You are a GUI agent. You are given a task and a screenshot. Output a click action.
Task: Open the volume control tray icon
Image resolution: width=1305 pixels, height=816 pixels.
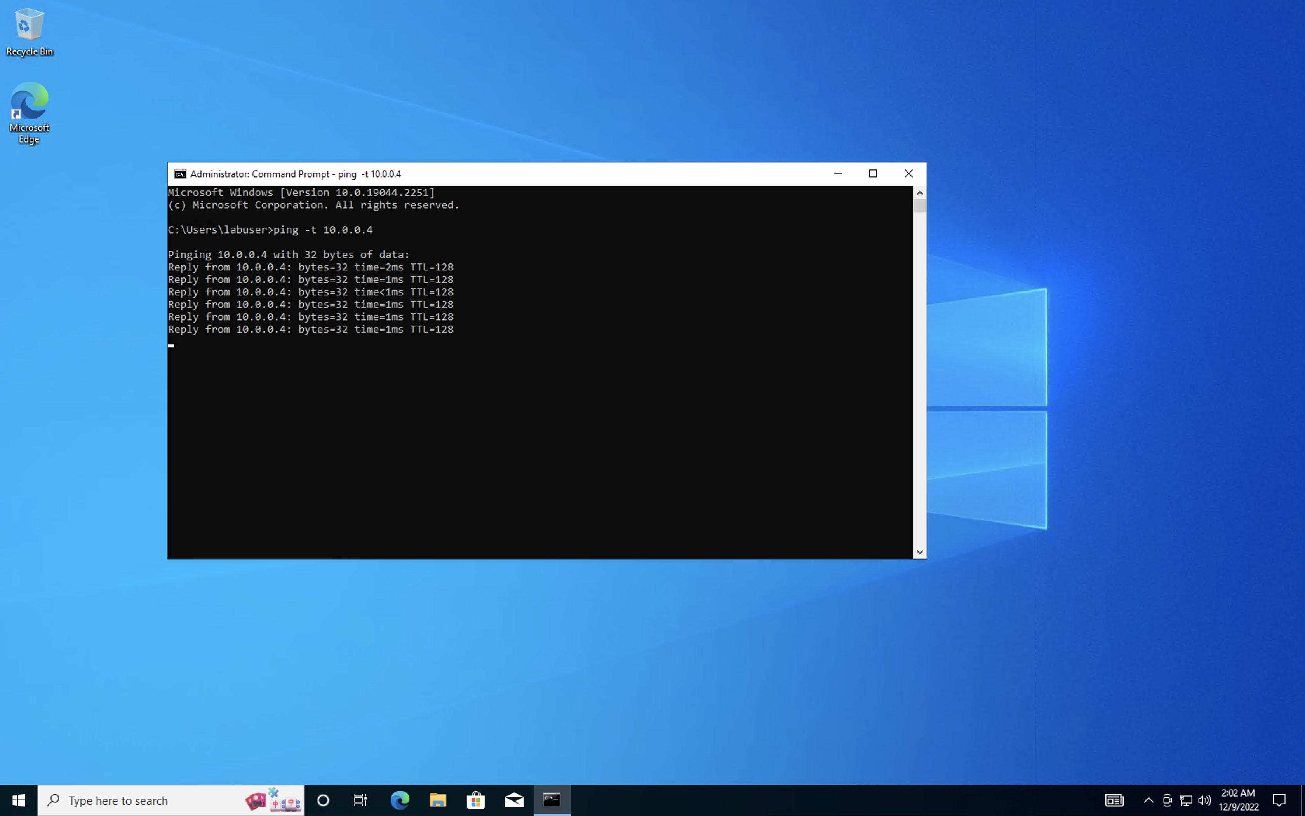pos(1204,800)
